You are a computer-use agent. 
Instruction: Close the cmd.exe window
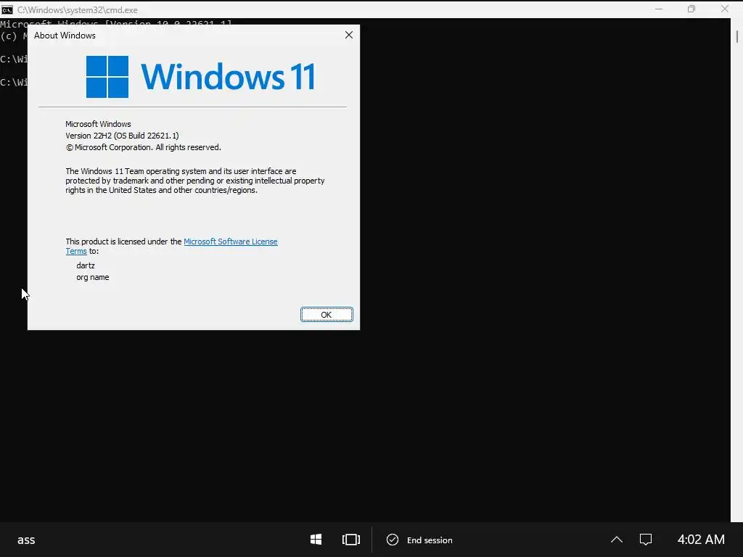click(725, 9)
